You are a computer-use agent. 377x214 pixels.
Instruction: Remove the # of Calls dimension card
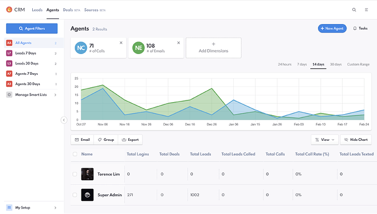(x=121, y=43)
